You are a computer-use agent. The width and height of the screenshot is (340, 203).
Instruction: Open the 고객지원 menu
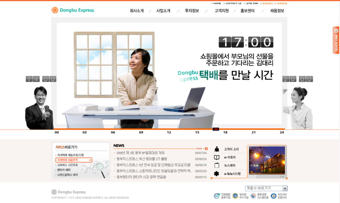click(x=221, y=11)
